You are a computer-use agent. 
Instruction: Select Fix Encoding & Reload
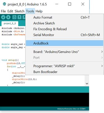pos(65,29)
